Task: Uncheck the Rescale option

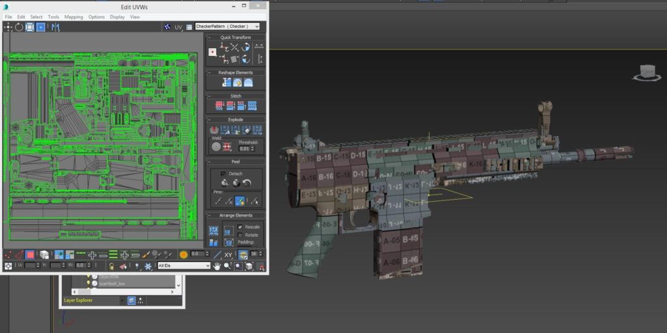Action: click(x=240, y=227)
